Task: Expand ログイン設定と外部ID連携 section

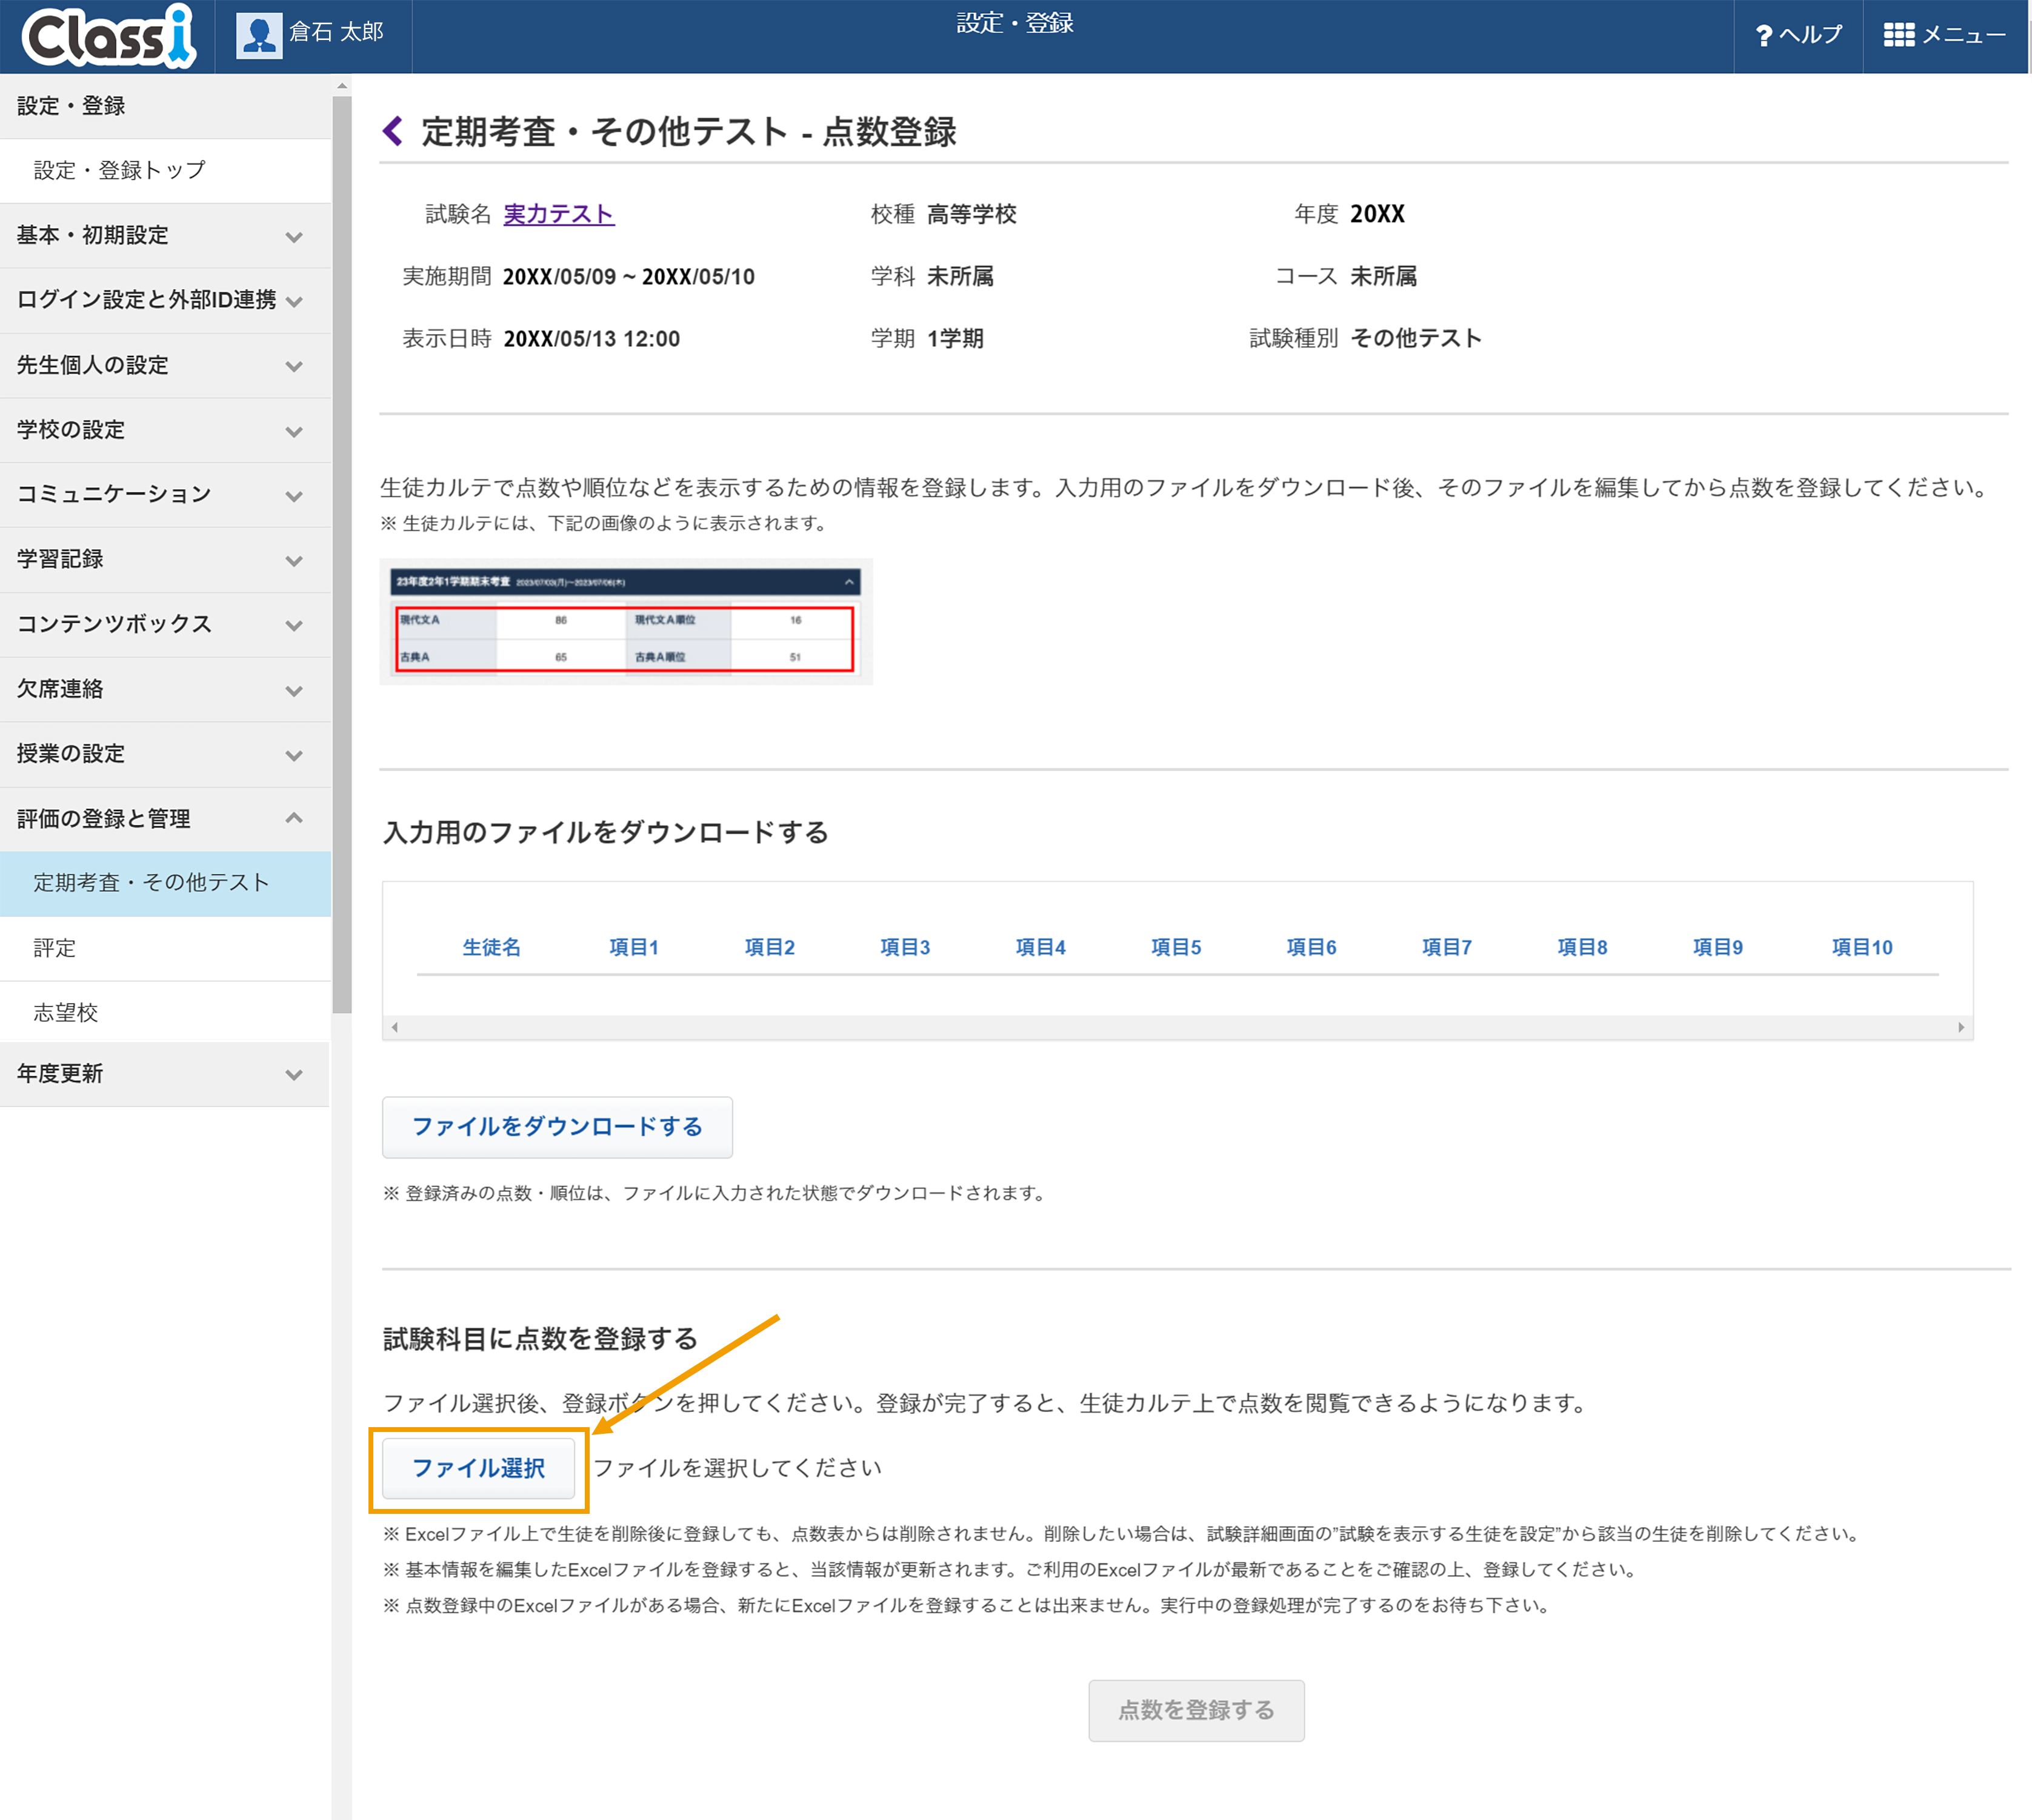Action: [x=165, y=300]
